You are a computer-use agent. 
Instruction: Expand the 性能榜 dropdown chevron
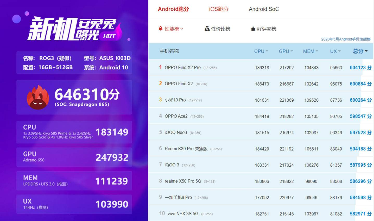click(x=182, y=29)
